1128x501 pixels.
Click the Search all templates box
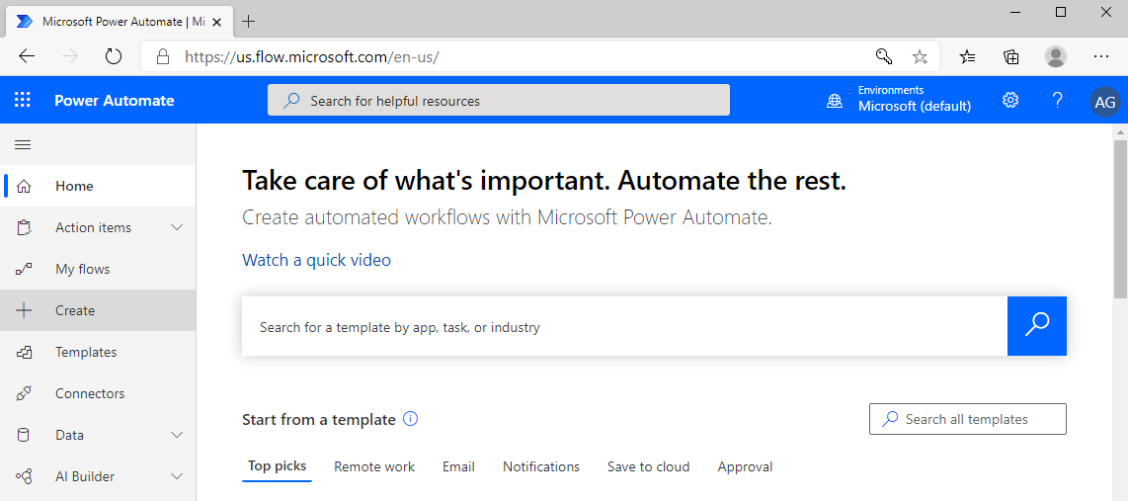(968, 419)
